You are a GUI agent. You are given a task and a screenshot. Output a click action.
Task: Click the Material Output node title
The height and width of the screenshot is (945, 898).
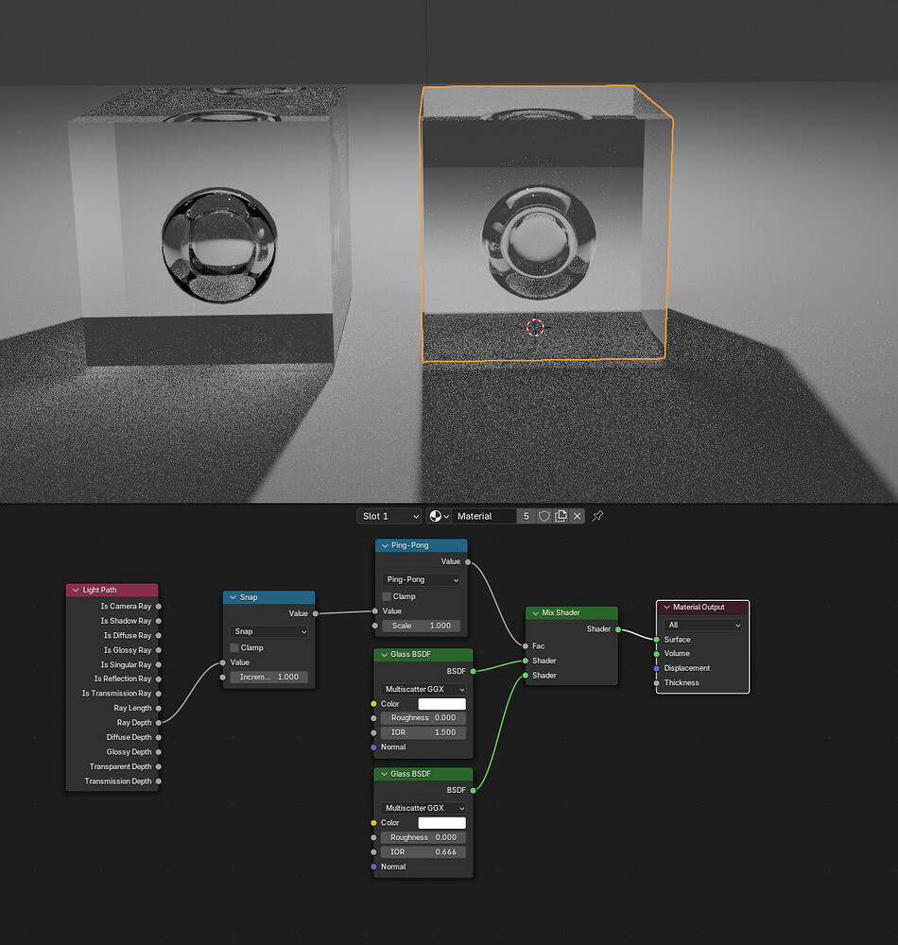(x=699, y=608)
